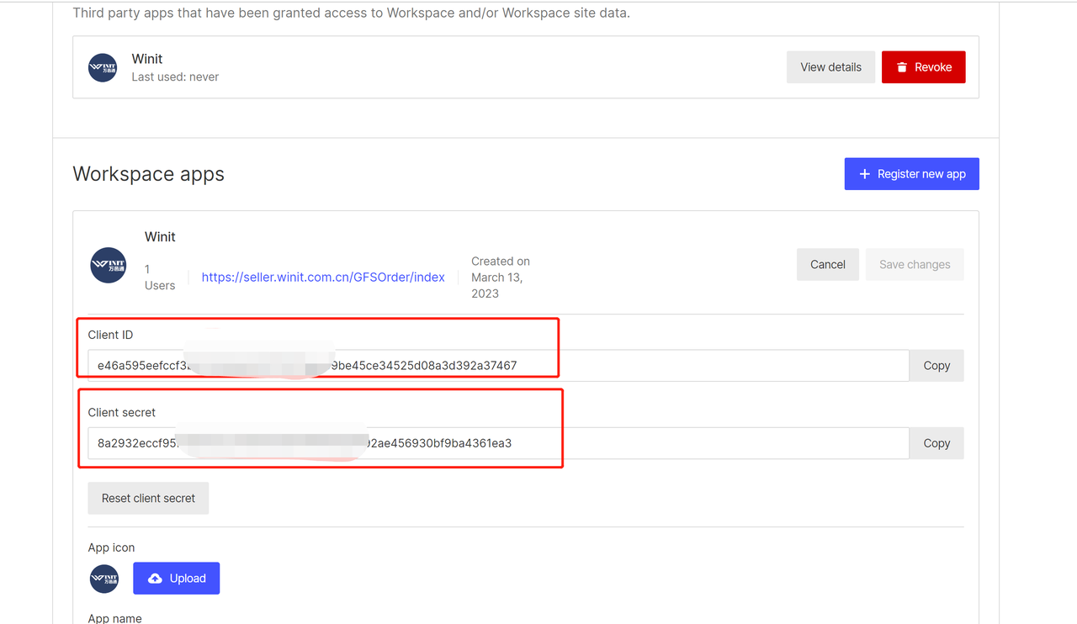Click the 'Client ID' label

coord(110,335)
